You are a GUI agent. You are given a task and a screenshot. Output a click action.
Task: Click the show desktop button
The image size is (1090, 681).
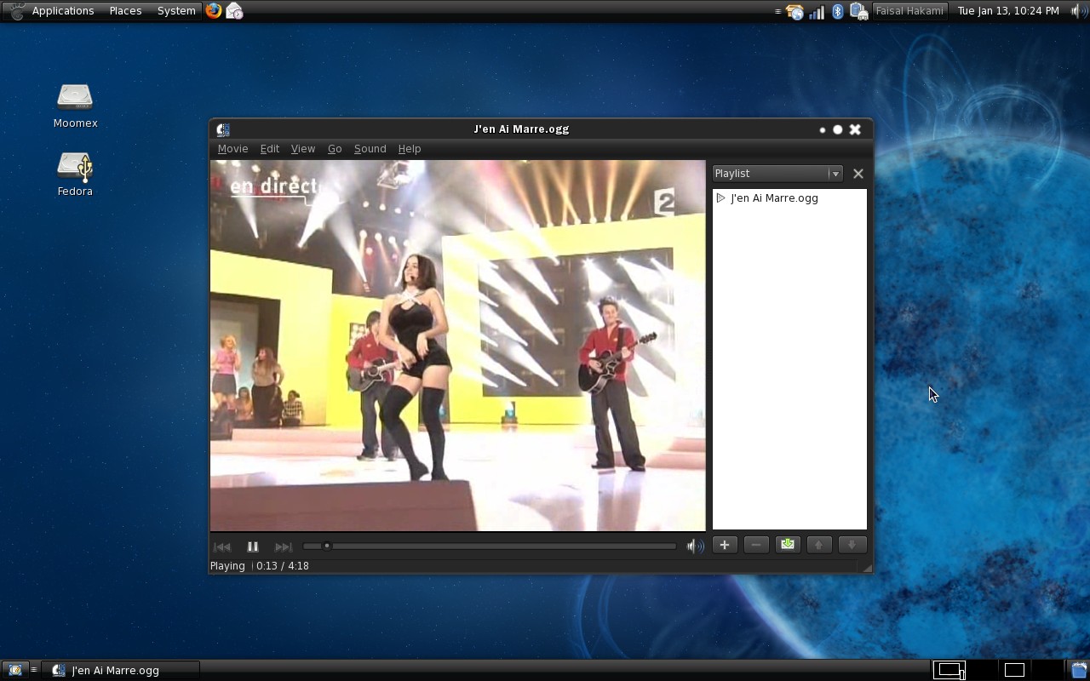(x=14, y=670)
